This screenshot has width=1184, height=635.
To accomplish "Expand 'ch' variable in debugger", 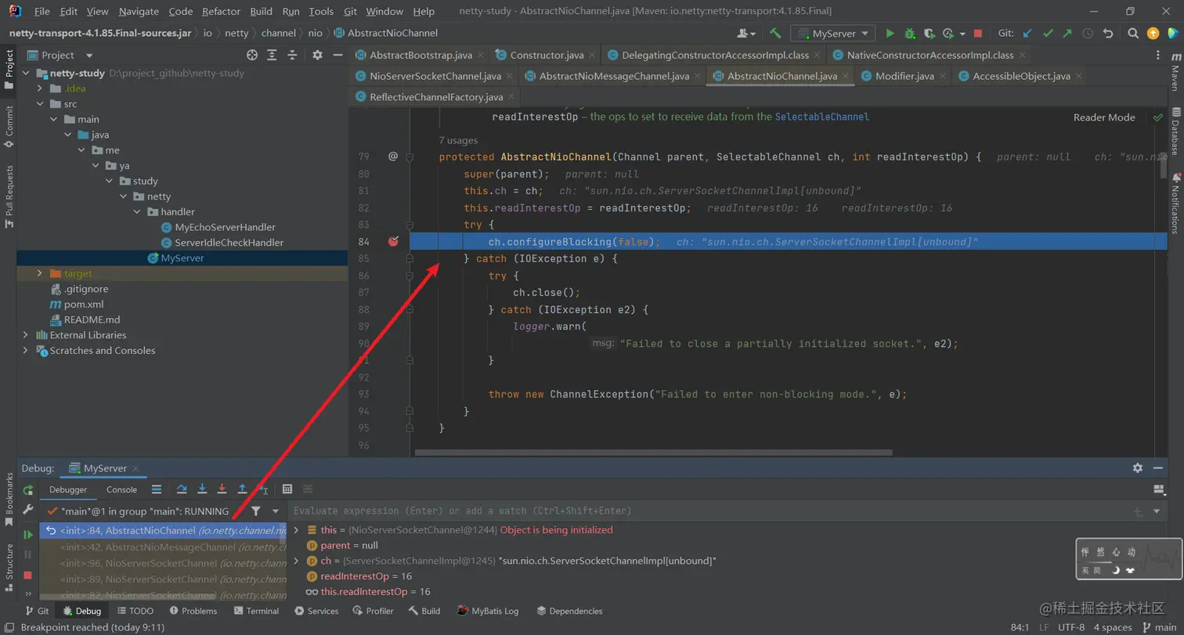I will click(296, 561).
